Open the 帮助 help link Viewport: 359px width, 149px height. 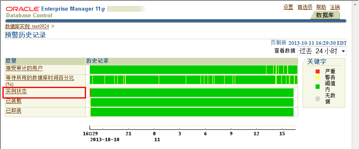[x=321, y=7]
